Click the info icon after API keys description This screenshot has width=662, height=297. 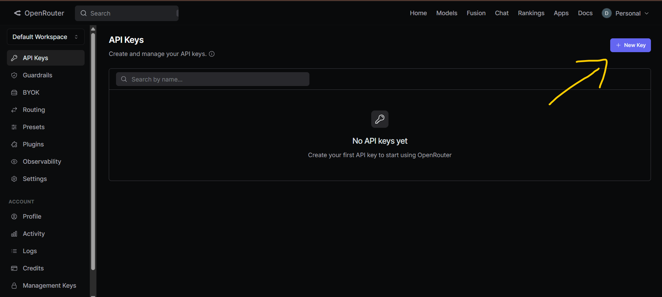click(x=212, y=54)
